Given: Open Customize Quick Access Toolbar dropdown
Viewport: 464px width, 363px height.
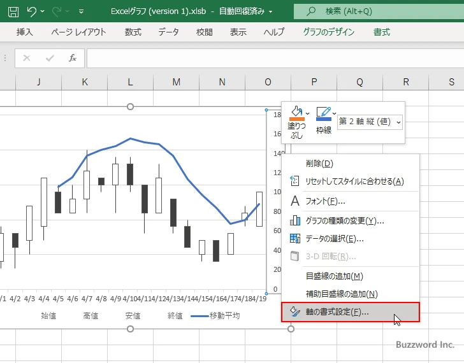Looking at the screenshot, I should (x=81, y=11).
